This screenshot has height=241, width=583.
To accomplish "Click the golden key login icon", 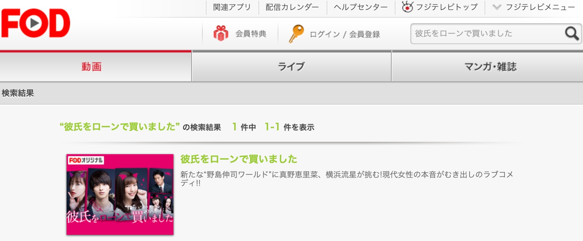I will point(296,34).
